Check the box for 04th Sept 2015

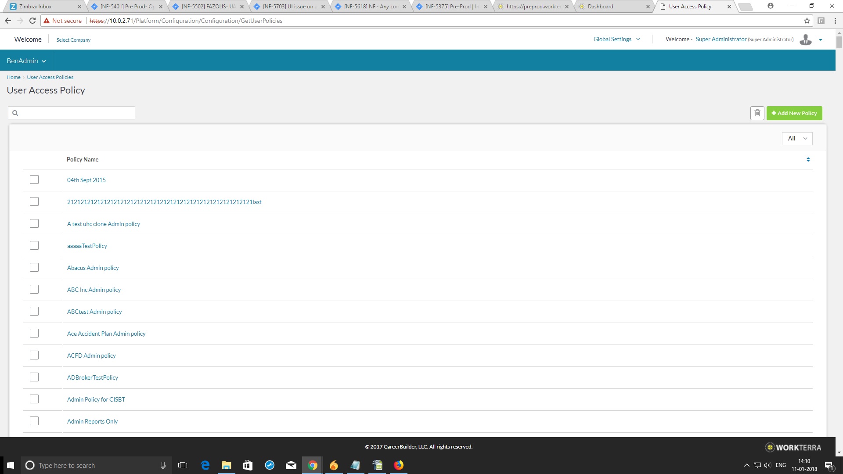(34, 180)
